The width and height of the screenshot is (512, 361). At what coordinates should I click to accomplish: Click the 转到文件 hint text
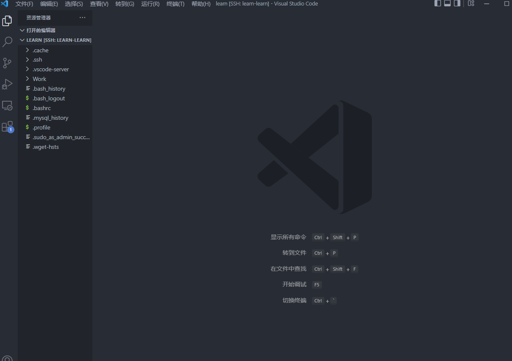click(294, 253)
